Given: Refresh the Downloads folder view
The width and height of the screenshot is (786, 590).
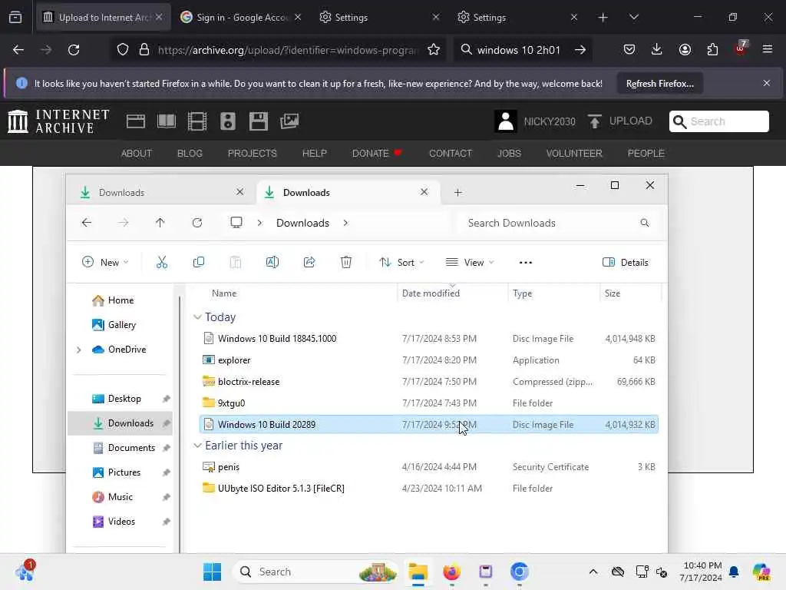Looking at the screenshot, I should click(197, 223).
